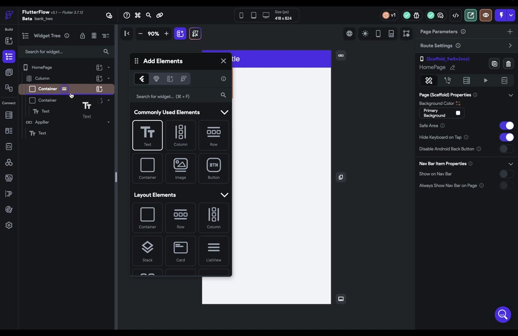Click the Preview eye icon

pyautogui.click(x=486, y=15)
